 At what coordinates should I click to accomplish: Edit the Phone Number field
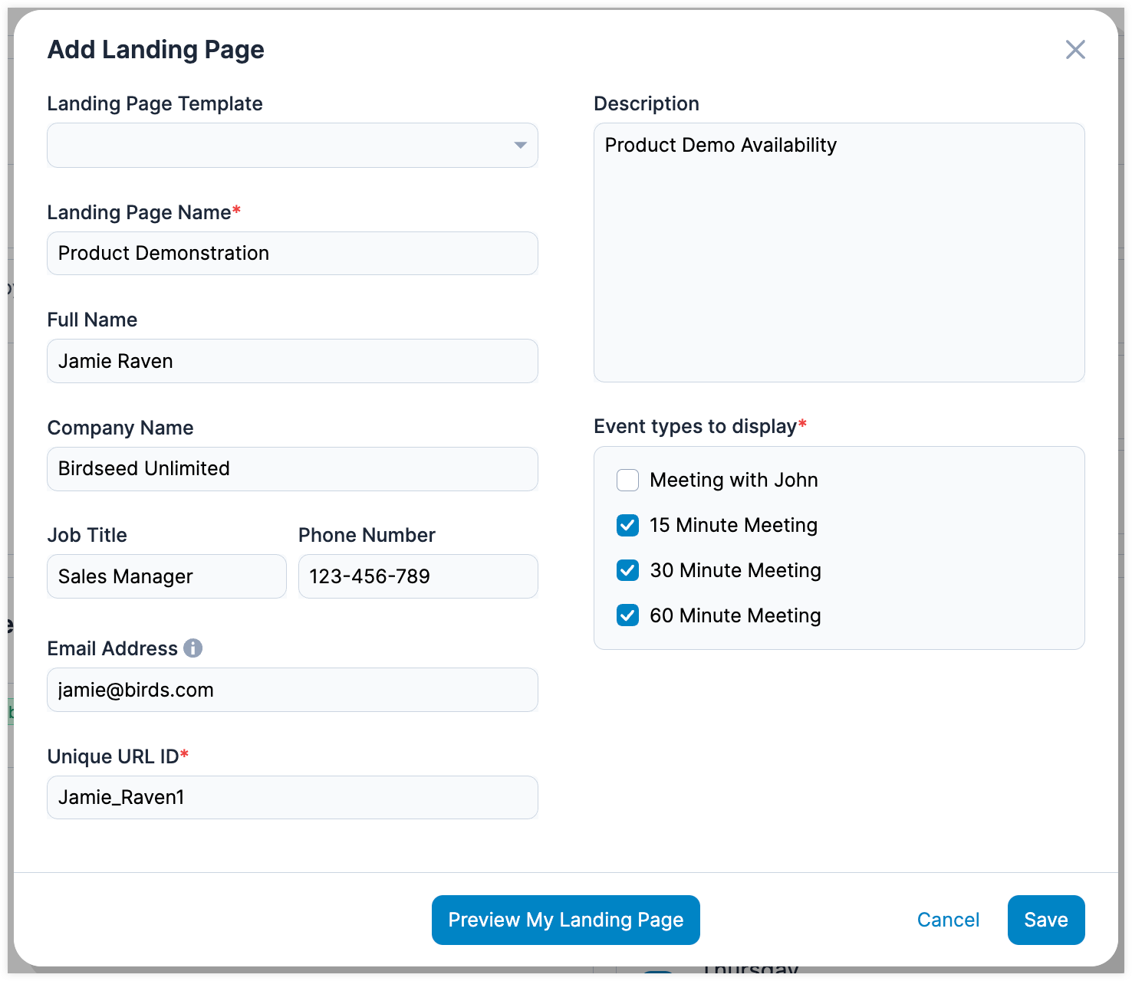pos(418,576)
